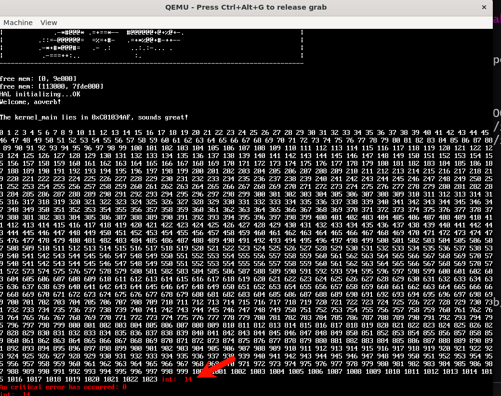This screenshot has height=396, width=501.
Task: Click the bottom-most red 'int: 14' line
Action: 15,394
